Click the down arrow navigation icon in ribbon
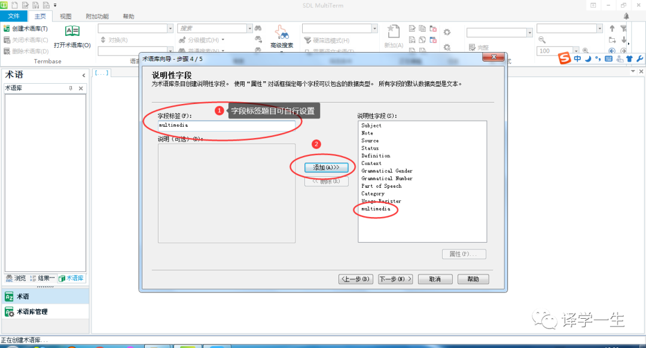646x348 pixels. coord(624,40)
